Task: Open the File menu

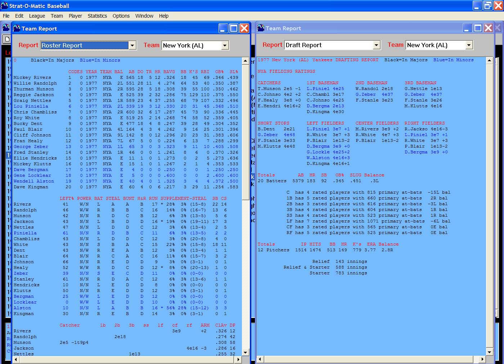Action: 6,16
